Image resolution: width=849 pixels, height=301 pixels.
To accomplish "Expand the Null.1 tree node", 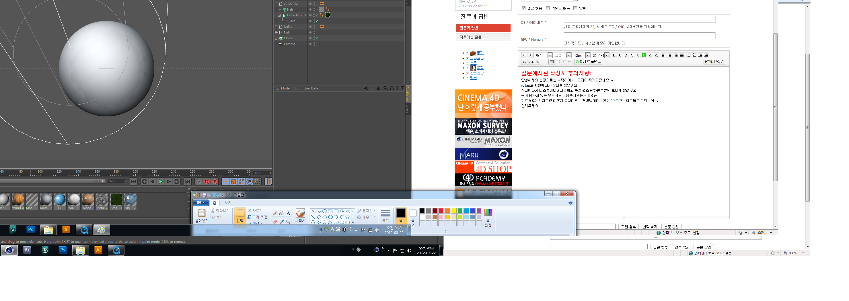I will point(276,27).
